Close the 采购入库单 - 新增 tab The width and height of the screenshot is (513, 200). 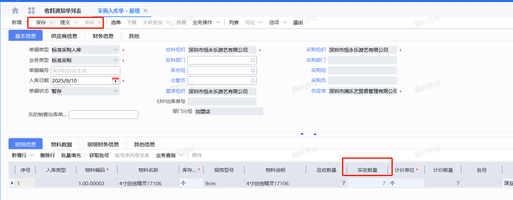click(x=146, y=10)
